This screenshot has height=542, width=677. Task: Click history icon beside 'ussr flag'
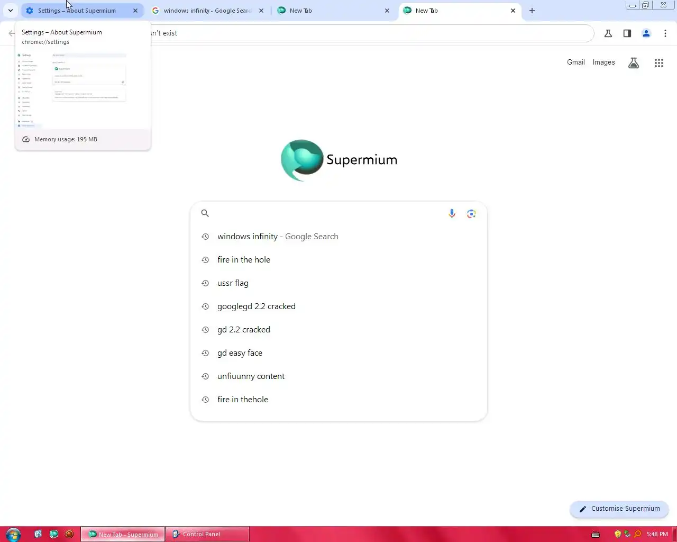point(205,283)
